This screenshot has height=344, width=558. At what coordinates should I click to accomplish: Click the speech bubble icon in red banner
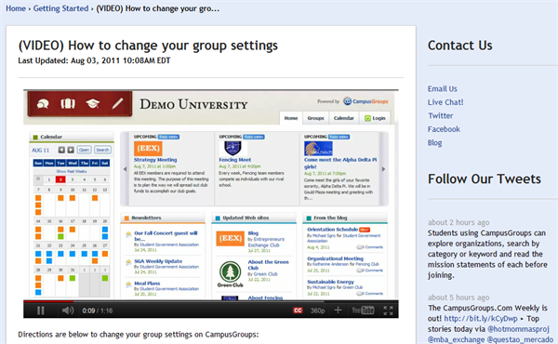point(43,103)
